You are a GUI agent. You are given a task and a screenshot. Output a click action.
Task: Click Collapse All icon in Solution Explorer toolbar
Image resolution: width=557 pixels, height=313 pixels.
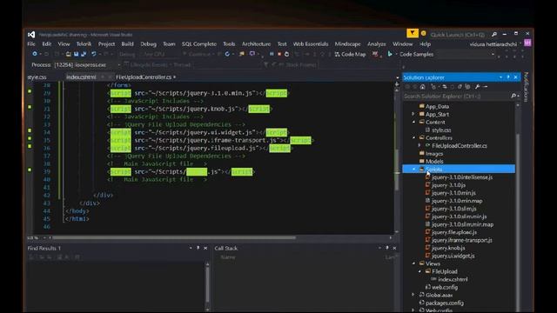(x=460, y=87)
